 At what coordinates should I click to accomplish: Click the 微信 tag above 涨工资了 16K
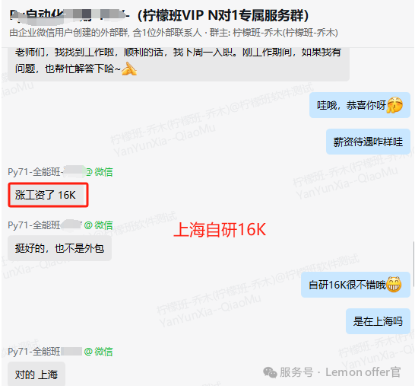100,172
